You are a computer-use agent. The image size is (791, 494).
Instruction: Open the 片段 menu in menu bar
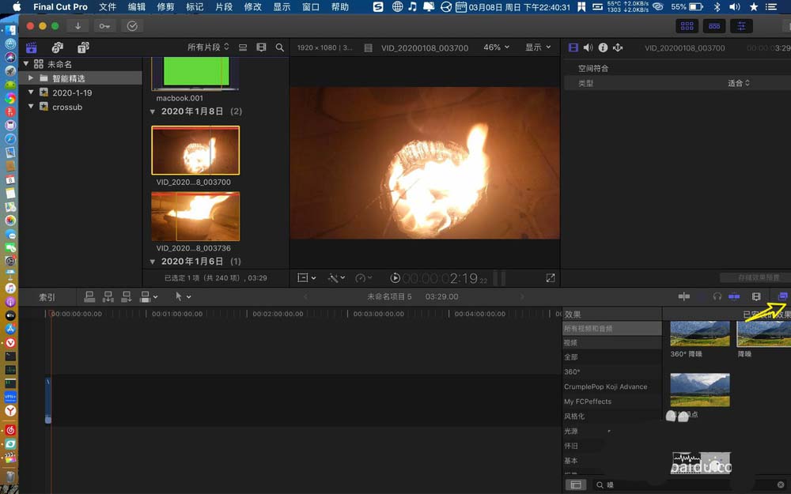tap(224, 7)
